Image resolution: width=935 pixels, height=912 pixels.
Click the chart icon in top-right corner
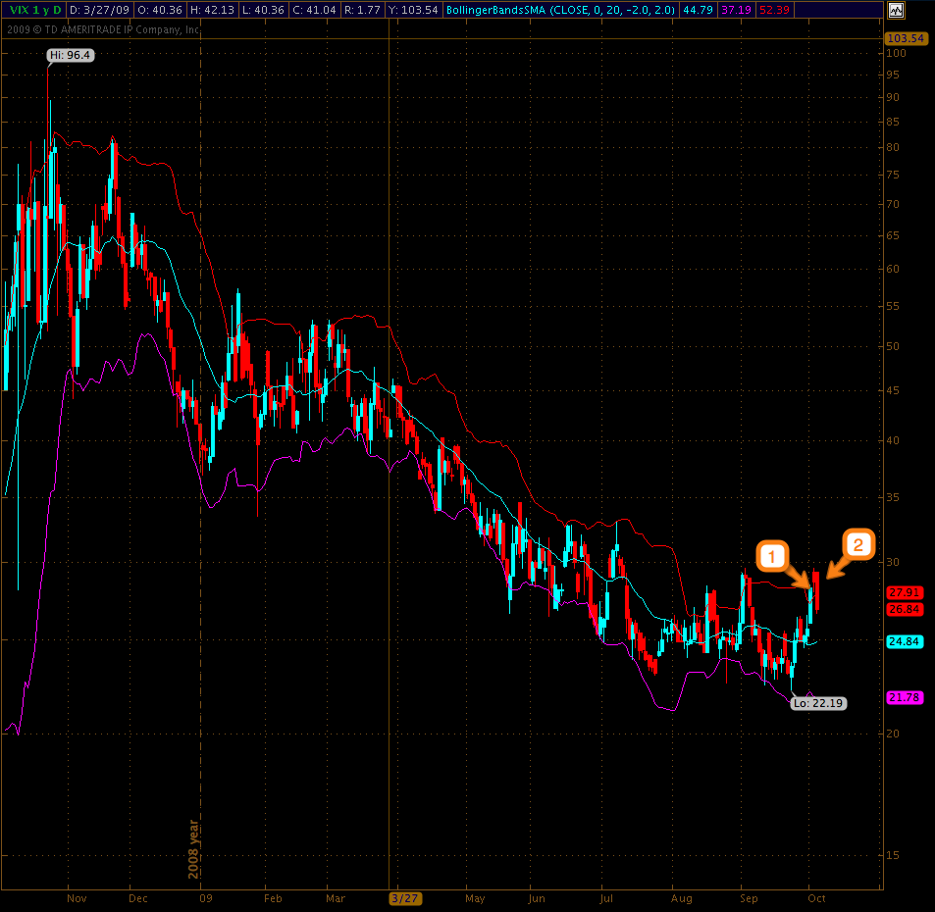896,11
